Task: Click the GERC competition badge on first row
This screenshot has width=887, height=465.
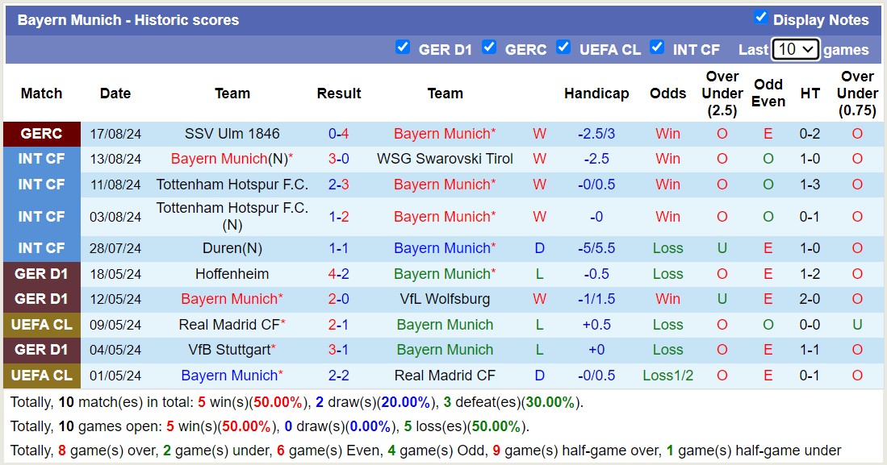Action: pyautogui.click(x=41, y=134)
